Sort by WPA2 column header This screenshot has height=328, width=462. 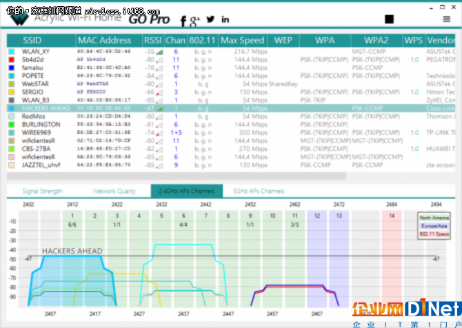tap(376, 41)
